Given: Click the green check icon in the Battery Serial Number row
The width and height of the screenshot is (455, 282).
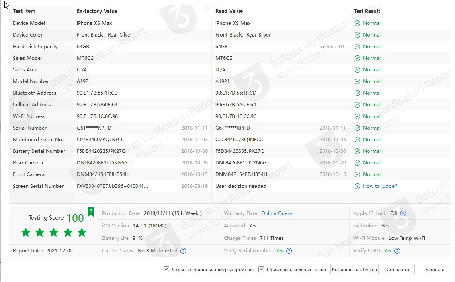Looking at the screenshot, I should pos(357,151).
